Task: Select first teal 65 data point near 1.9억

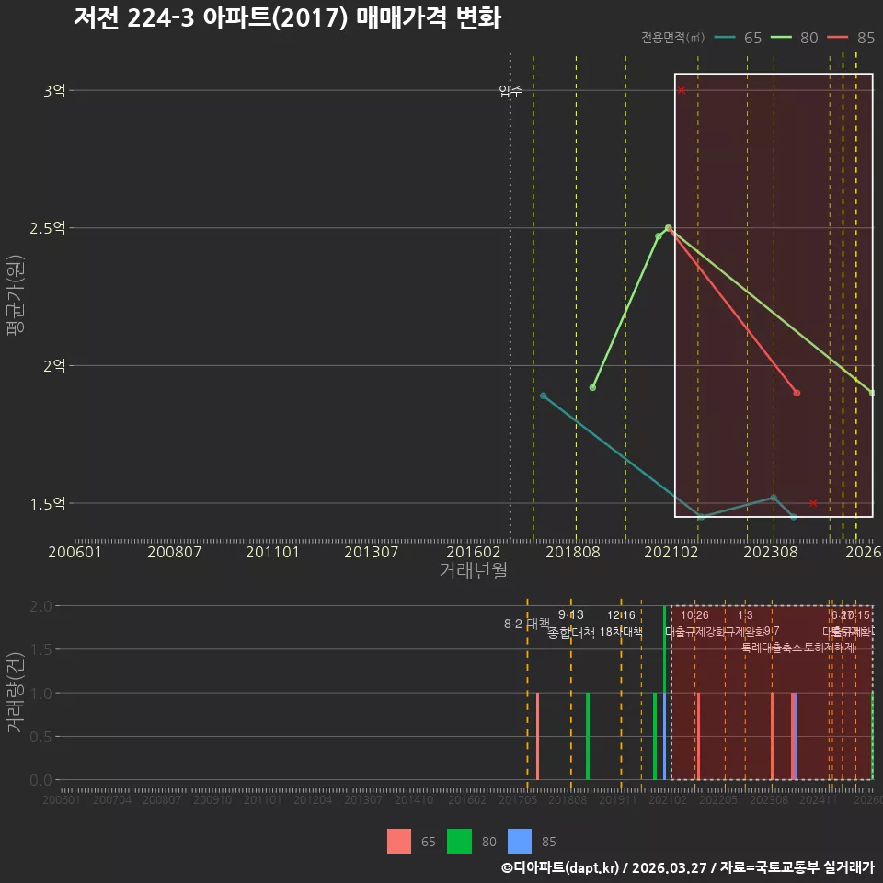Action: point(543,396)
